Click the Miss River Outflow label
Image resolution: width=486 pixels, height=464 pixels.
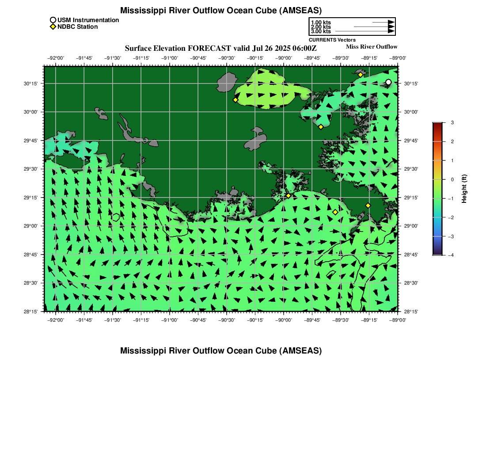pos(372,46)
